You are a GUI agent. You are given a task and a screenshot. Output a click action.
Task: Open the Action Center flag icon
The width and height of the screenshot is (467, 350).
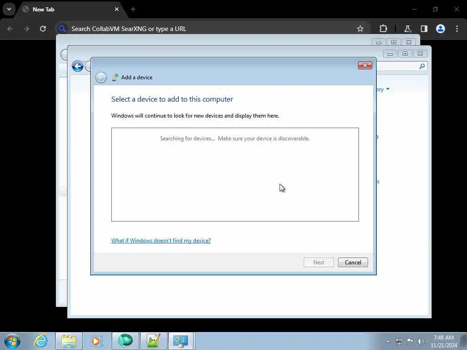(x=410, y=341)
